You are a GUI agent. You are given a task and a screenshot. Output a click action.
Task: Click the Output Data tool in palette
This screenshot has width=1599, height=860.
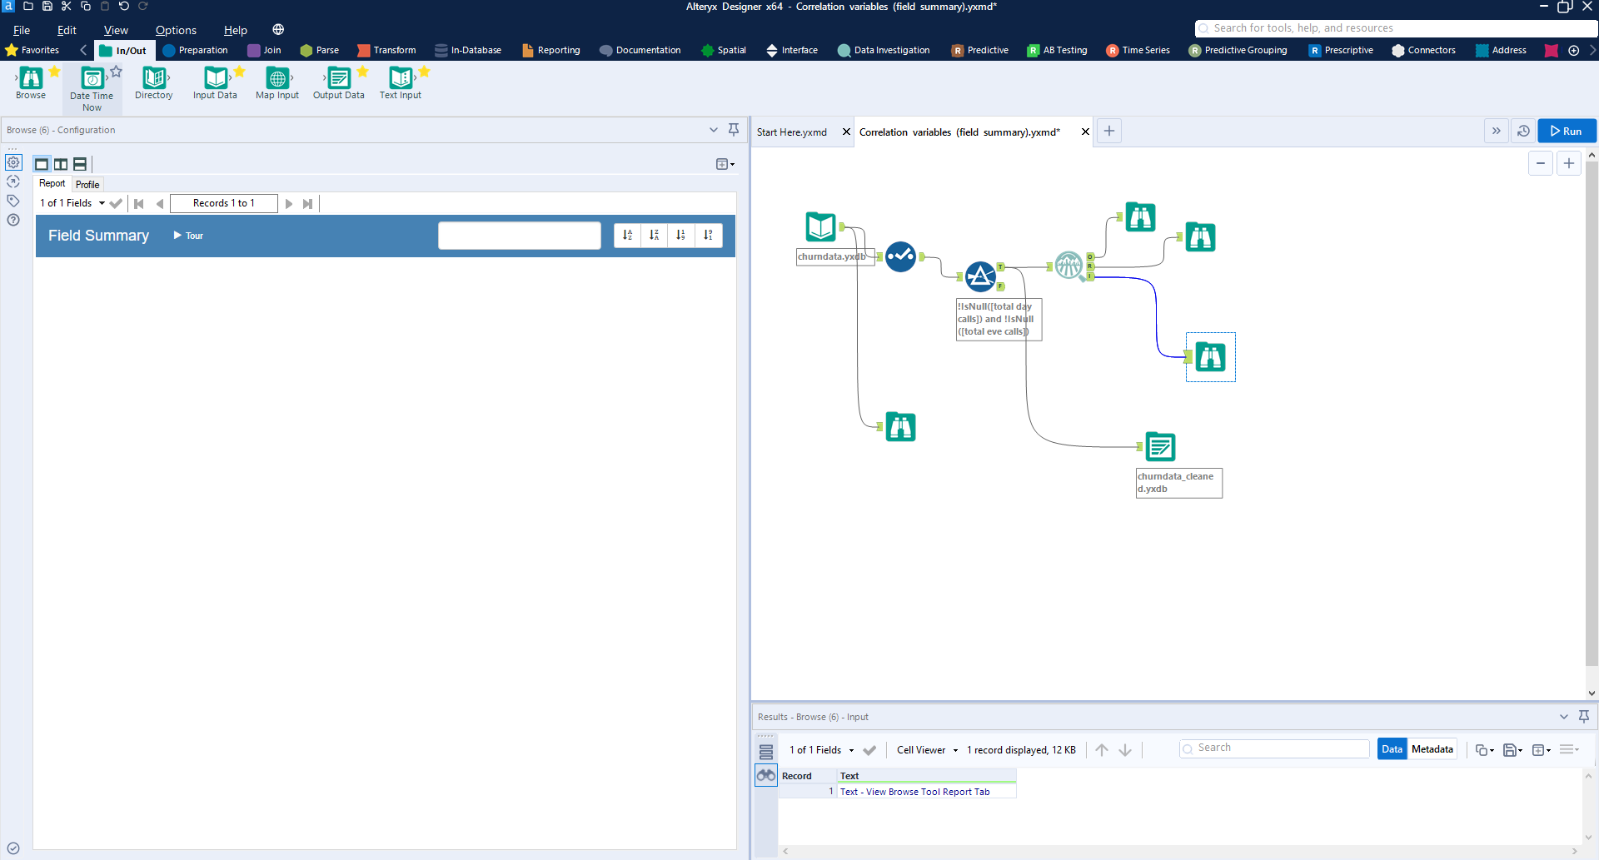tap(339, 78)
